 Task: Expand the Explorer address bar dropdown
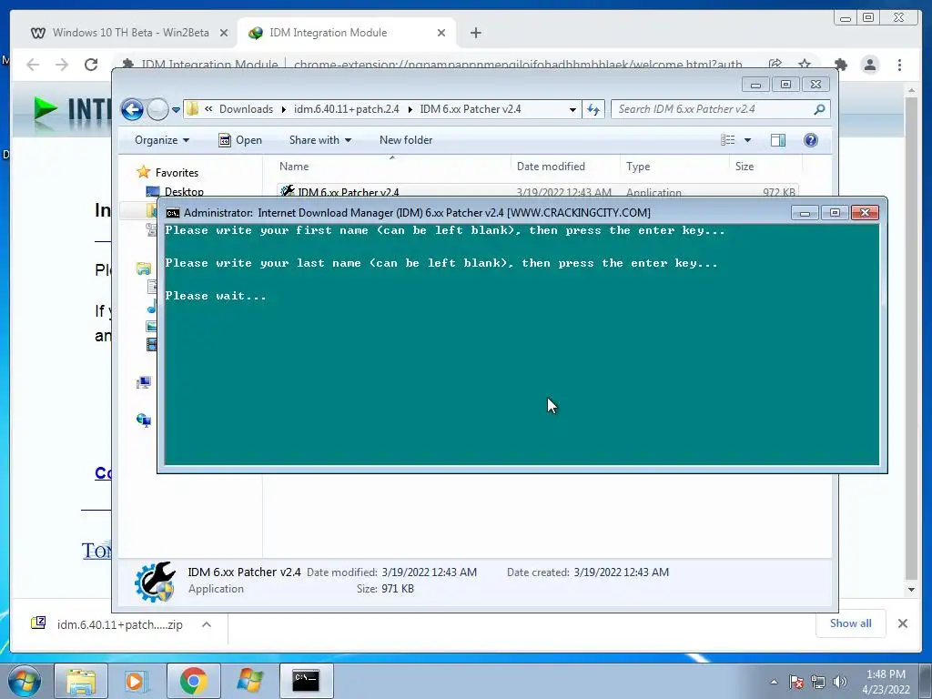pos(572,109)
